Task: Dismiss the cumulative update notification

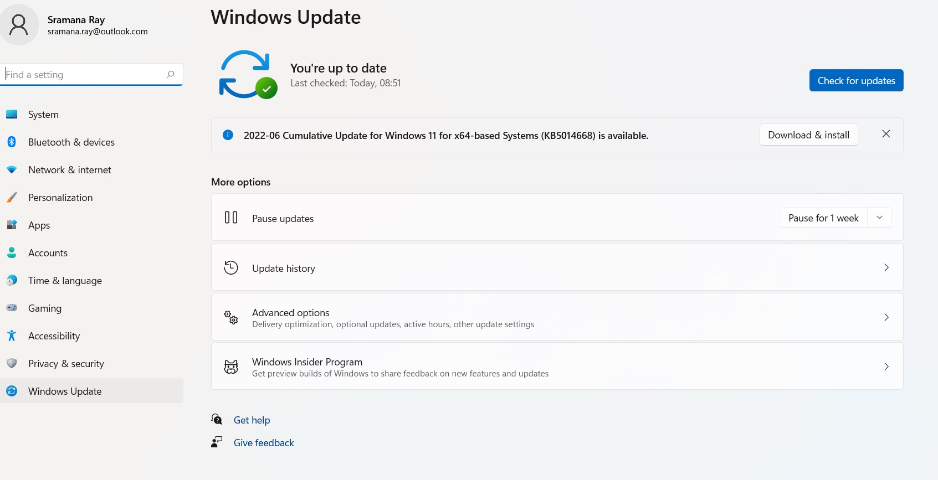Action: pyautogui.click(x=886, y=134)
